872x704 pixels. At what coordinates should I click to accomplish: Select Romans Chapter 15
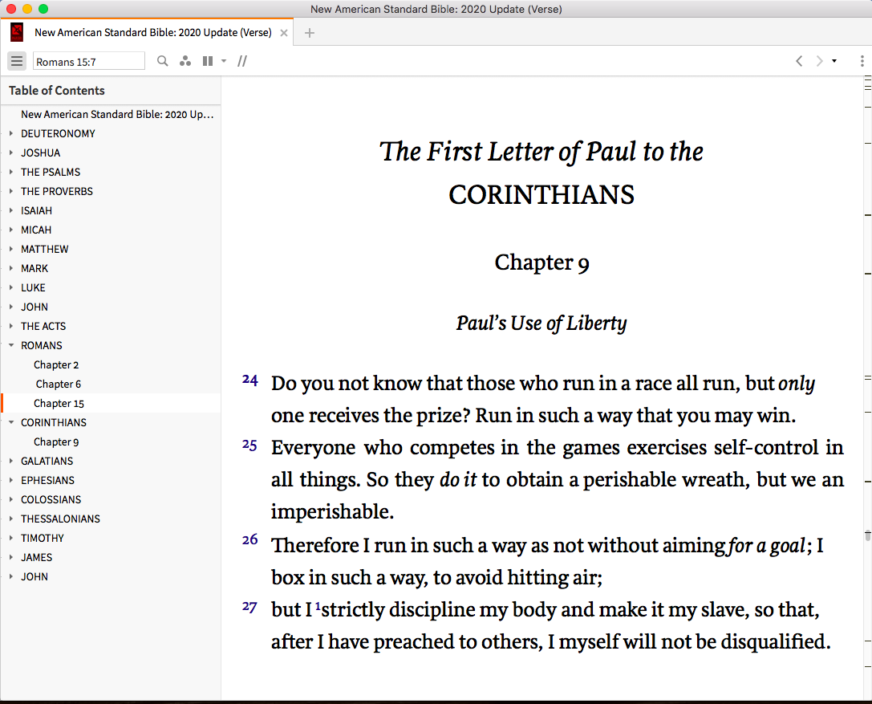[59, 404]
